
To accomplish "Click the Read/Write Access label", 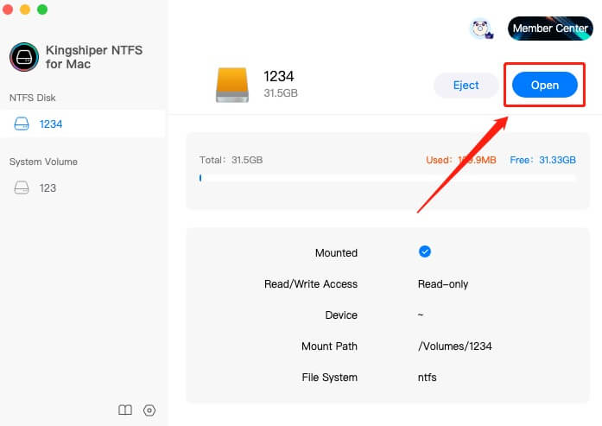I will 311,284.
